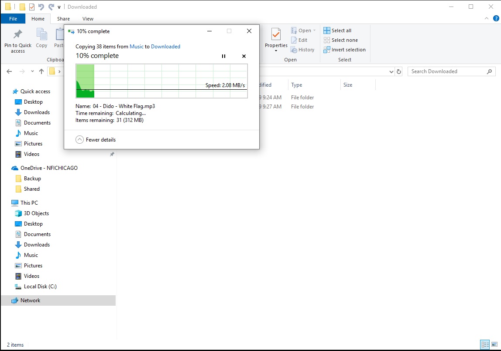The width and height of the screenshot is (501, 351).
Task: Switch to the View ribbon tab
Action: pos(88,19)
